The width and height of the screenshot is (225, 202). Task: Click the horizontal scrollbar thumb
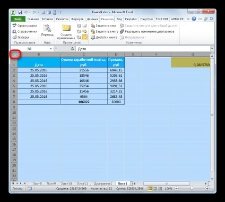click(x=167, y=183)
